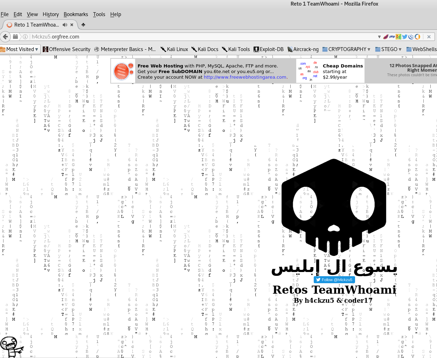
Task: Click the jQuery icon in URL bar
Action: pos(411,37)
